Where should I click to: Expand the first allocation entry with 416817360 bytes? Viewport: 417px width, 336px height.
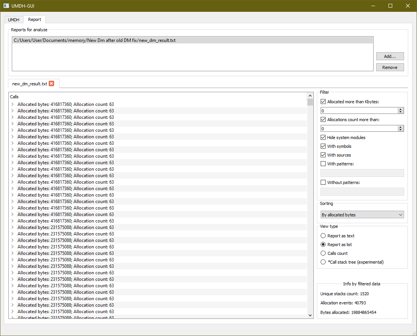click(12, 104)
